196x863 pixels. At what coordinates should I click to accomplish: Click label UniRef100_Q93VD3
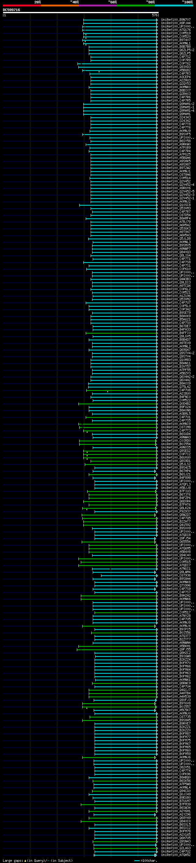[175, 67]
